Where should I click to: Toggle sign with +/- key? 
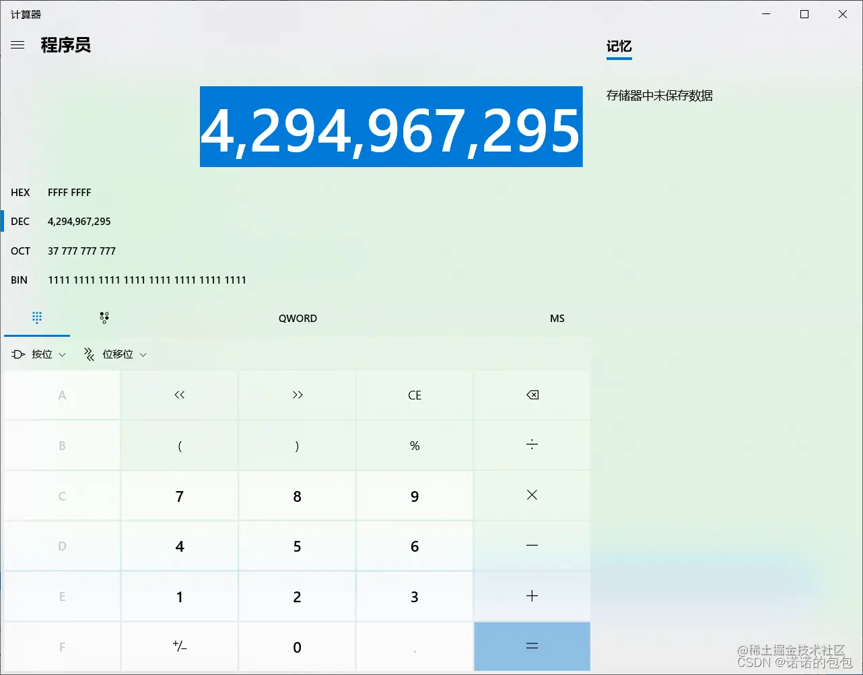(x=179, y=647)
